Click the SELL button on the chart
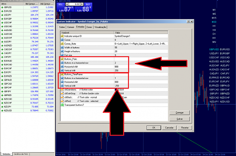Viewport: 236px width, 156px height. point(60,5)
